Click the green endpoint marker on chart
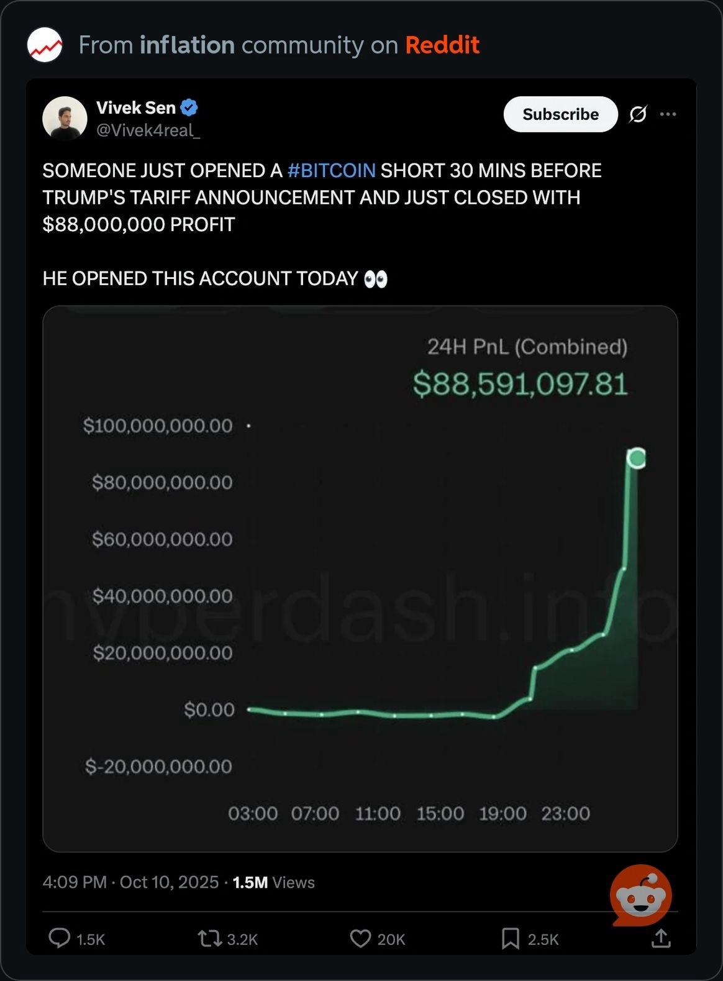Viewport: 723px width, 981px height. [x=636, y=459]
